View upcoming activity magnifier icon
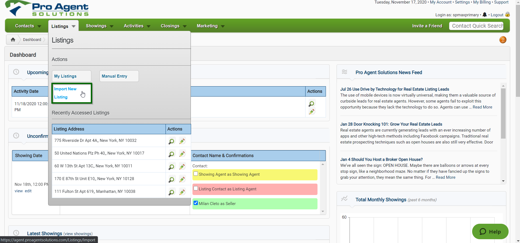The image size is (520, 243). click(312, 104)
